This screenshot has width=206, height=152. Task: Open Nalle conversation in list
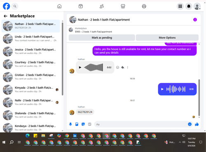click(x=30, y=103)
